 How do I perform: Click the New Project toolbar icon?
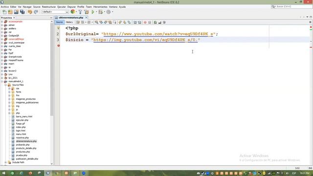(10, 12)
